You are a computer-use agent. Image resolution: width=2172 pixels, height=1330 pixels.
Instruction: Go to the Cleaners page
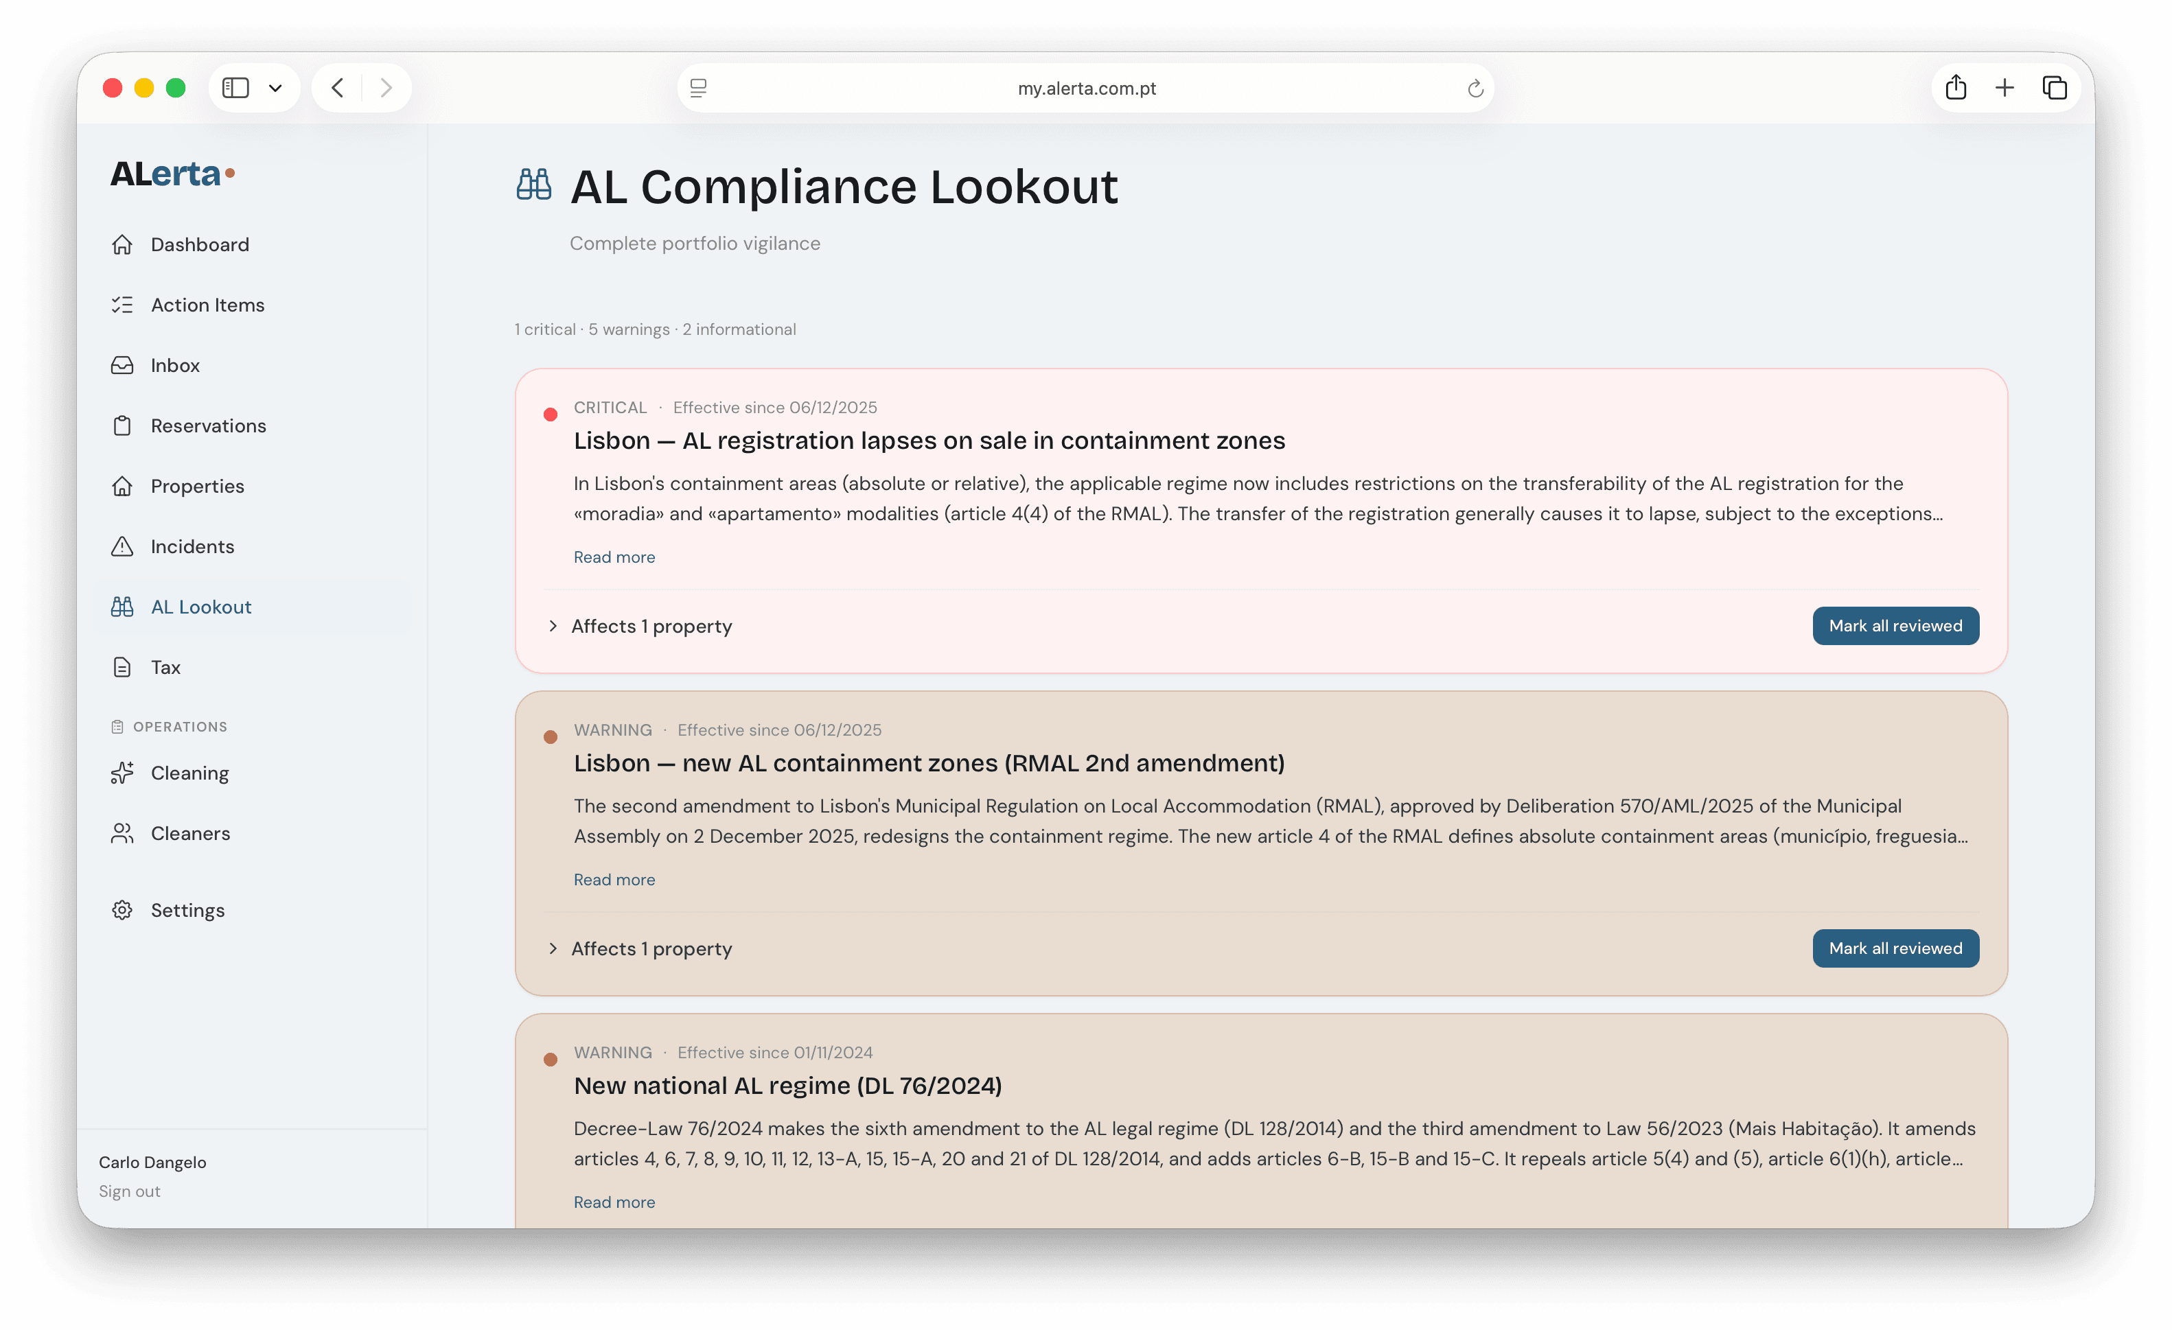pyautogui.click(x=251, y=833)
